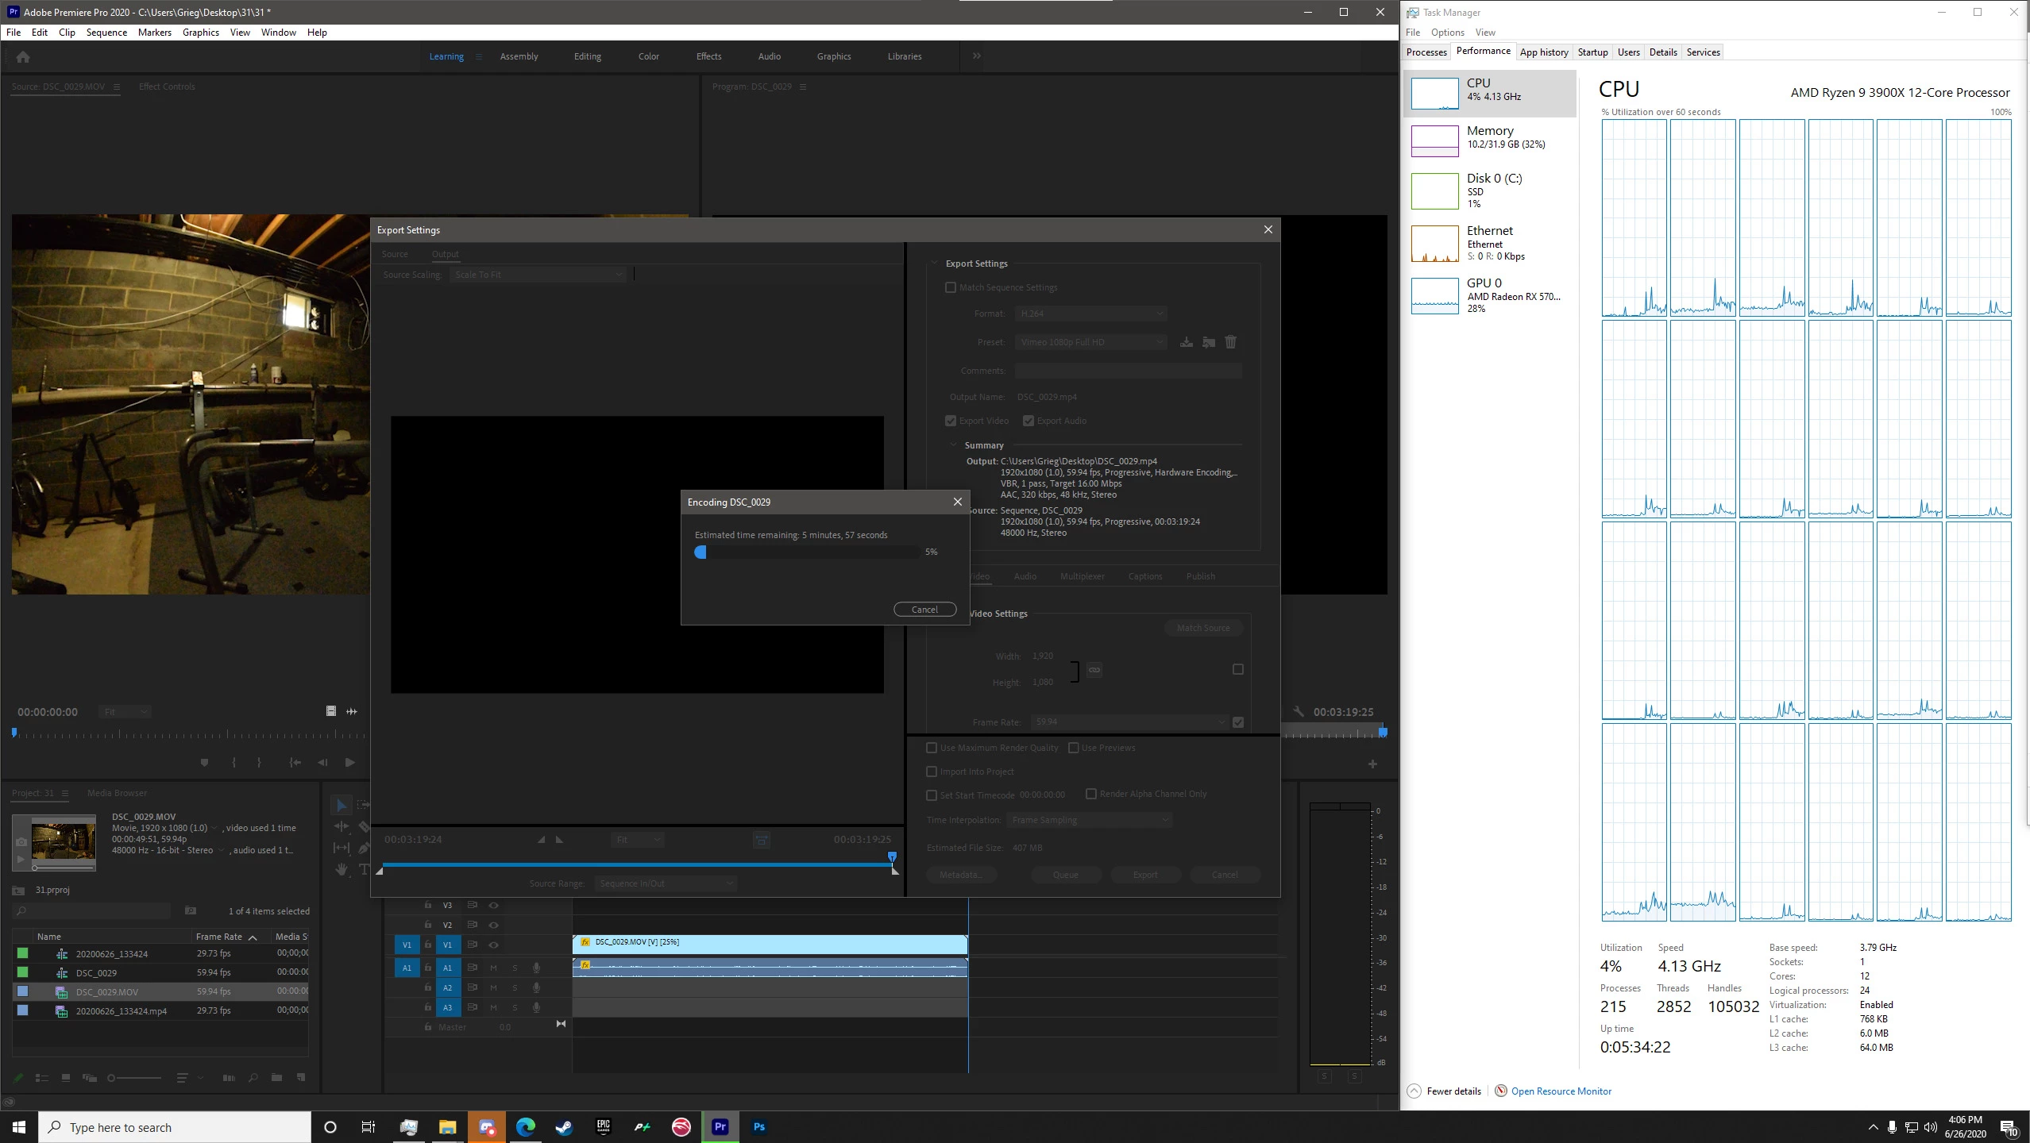Cancel the DSC_0029 encoding
2030x1143 pixels.
pyautogui.click(x=924, y=610)
